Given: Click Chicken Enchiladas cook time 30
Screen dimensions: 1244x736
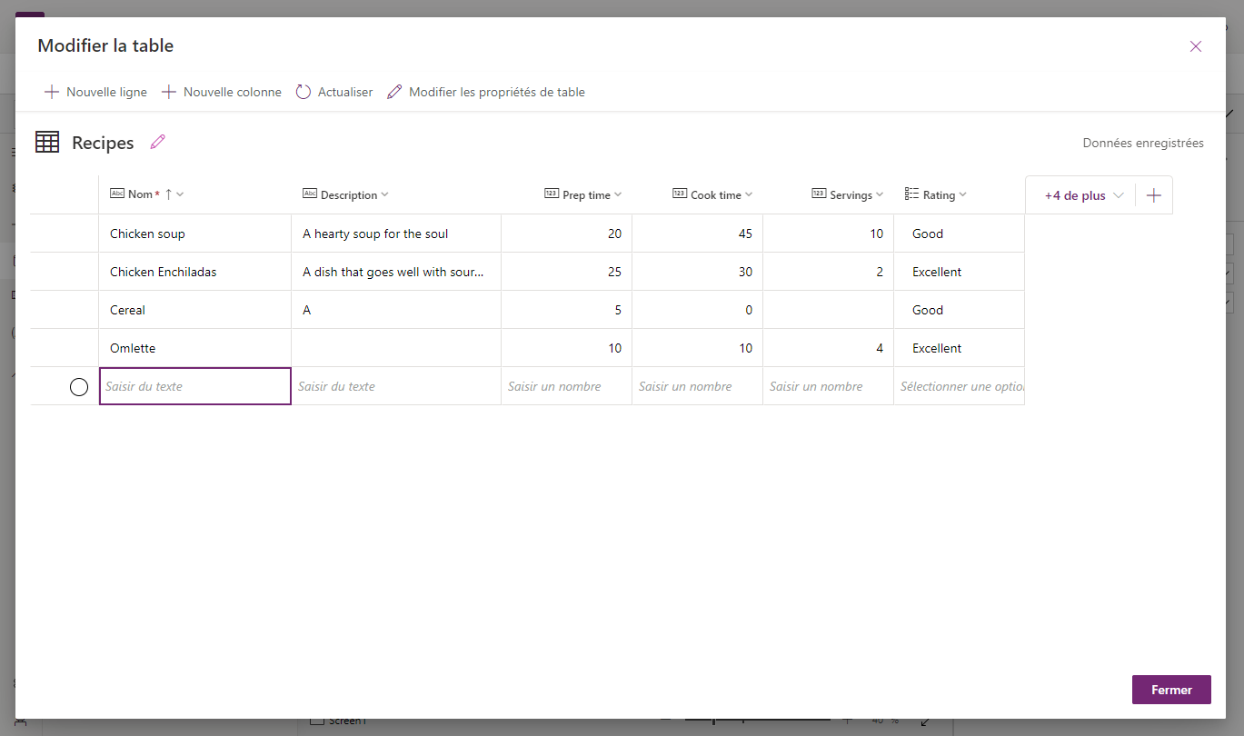Looking at the screenshot, I should [698, 272].
